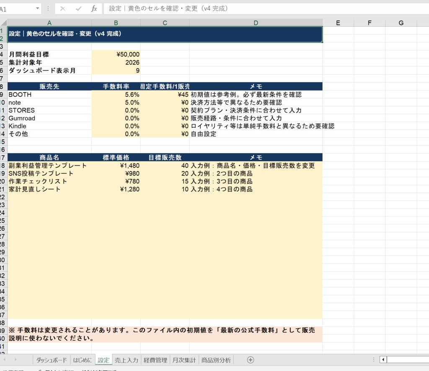Select the 家計見直しシート product cell
Viewport: 429px width, 371px height.
click(x=49, y=189)
